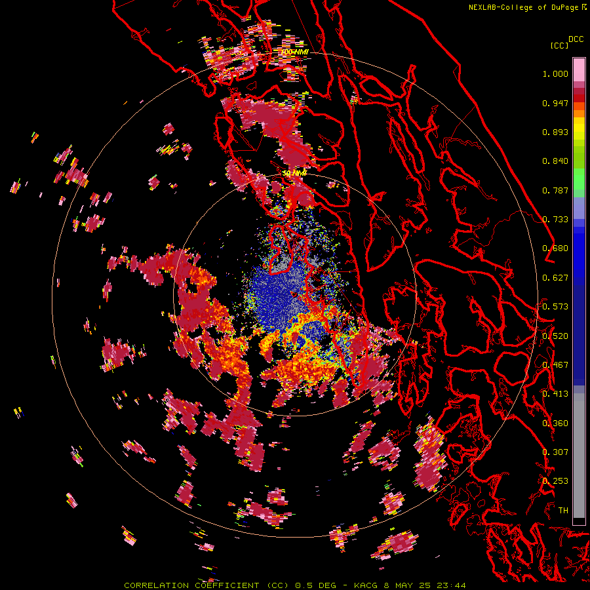Click the [CC] units label

(x=559, y=45)
